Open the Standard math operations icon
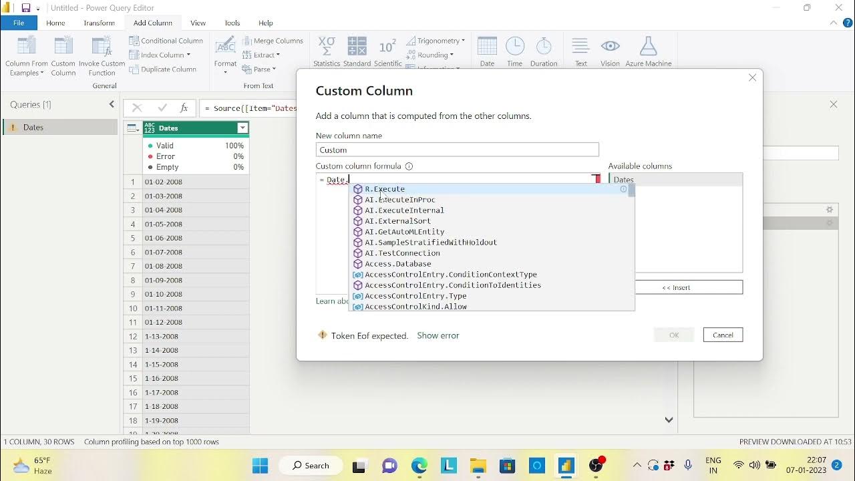Screen dimensions: 855x481 pyautogui.click(x=357, y=47)
